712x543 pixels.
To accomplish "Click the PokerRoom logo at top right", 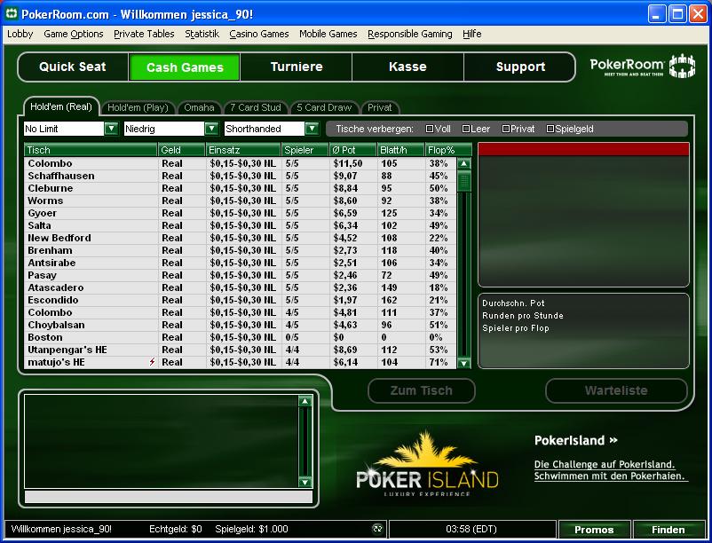I will pos(643,67).
